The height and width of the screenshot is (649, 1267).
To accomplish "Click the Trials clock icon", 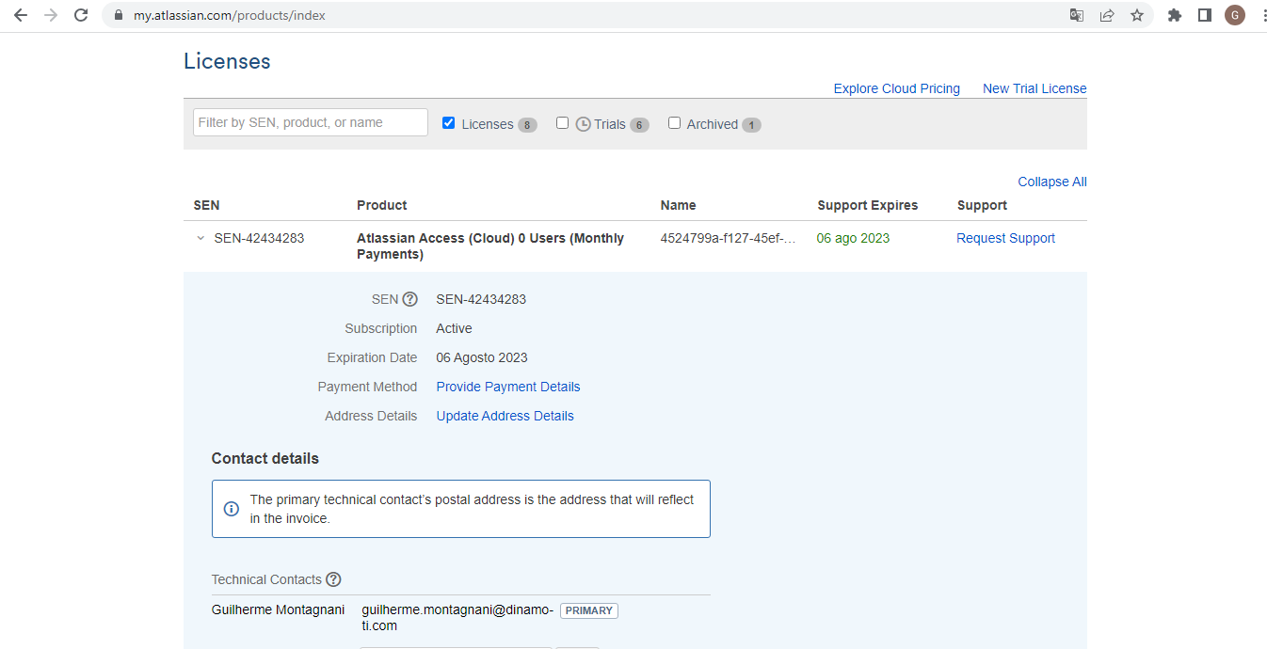I will [x=583, y=124].
